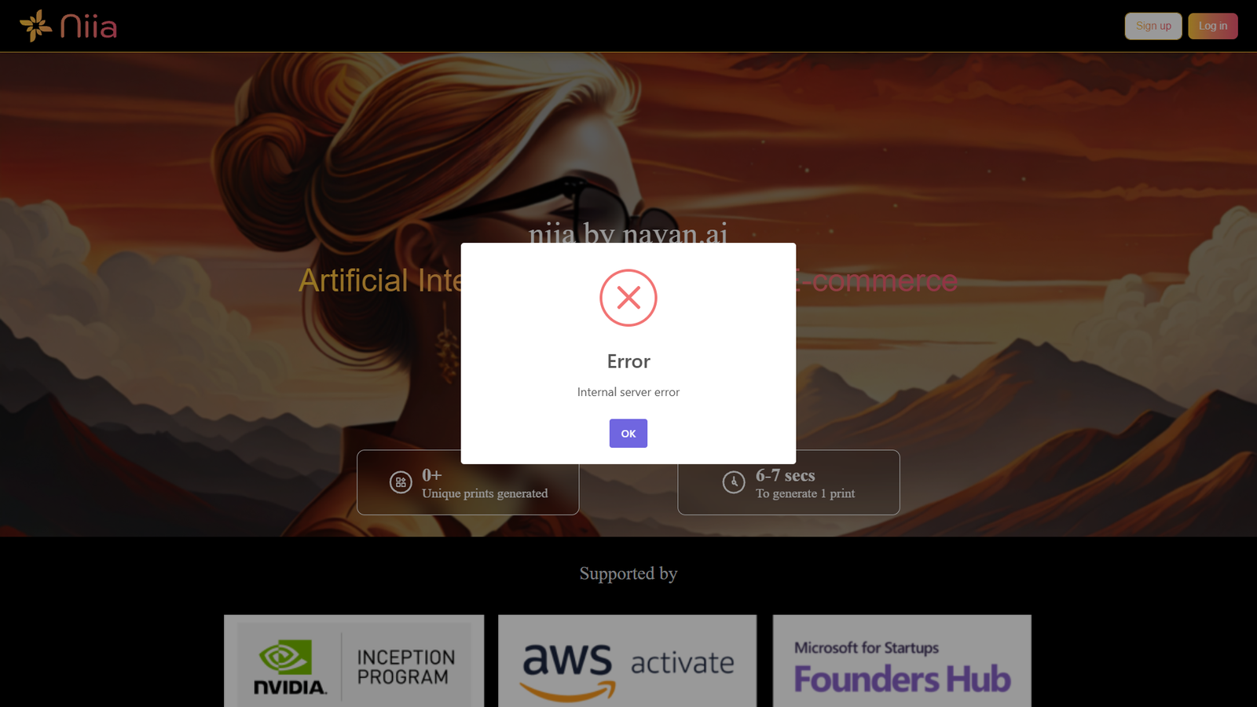Click the unique prints grid icon
1257x707 pixels.
[401, 482]
